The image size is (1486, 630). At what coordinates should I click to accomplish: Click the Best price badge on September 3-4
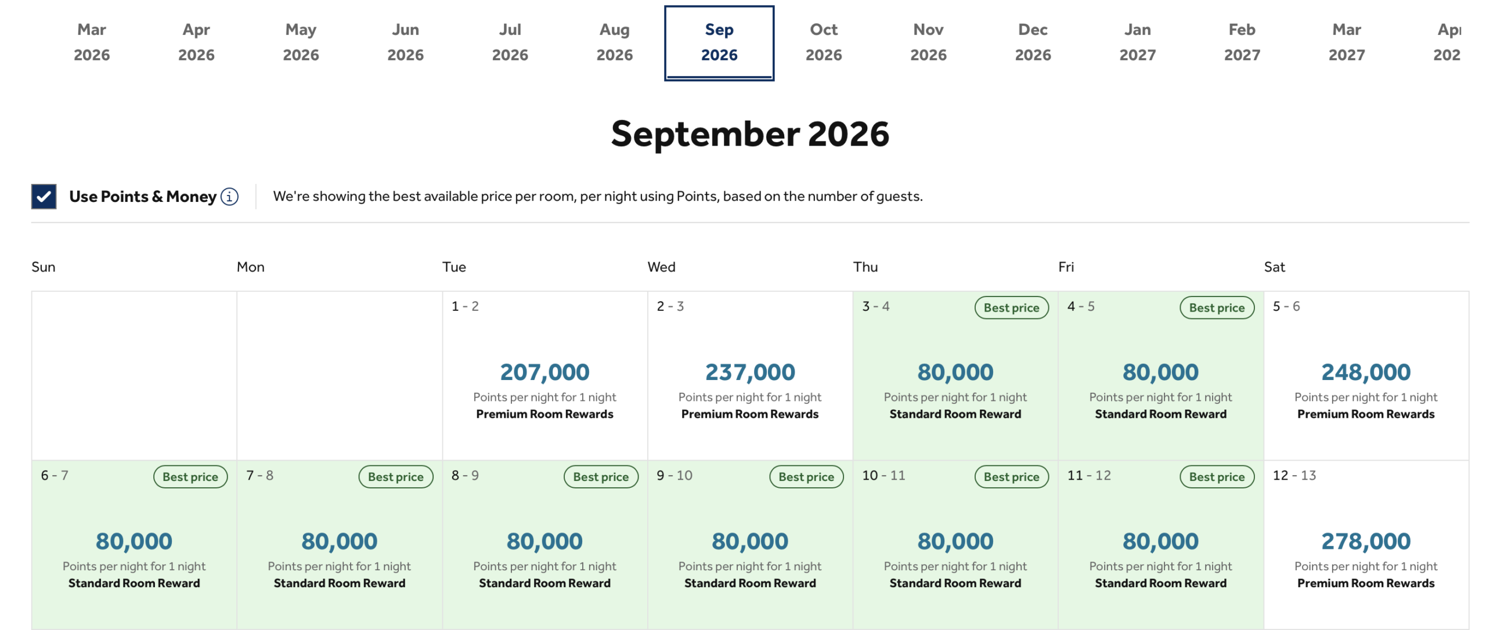1011,307
